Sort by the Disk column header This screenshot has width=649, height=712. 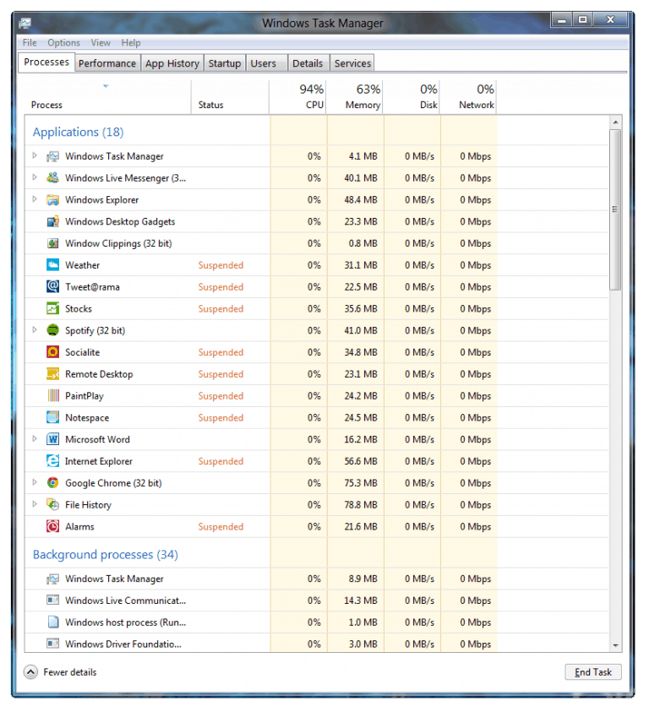click(x=412, y=97)
